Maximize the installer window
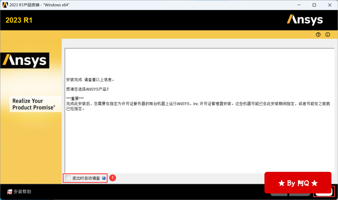Image resolution: width=338 pixels, height=200 pixels. 314,5
